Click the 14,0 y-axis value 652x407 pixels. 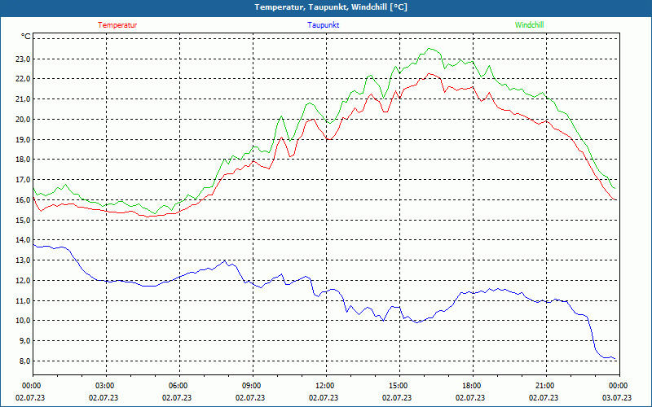[x=23, y=240]
